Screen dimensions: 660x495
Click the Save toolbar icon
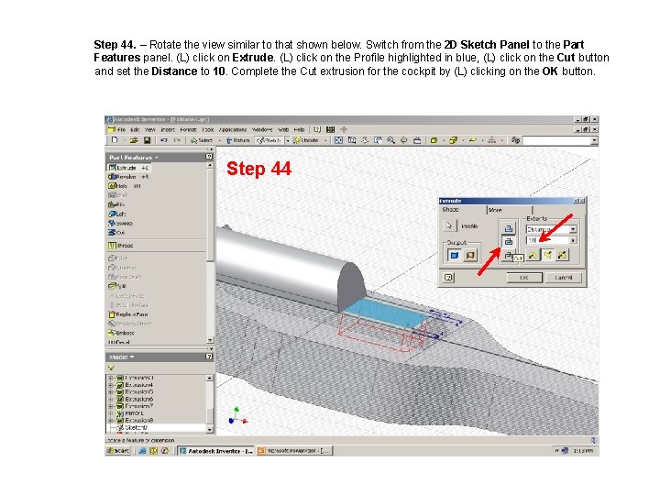pos(147,140)
